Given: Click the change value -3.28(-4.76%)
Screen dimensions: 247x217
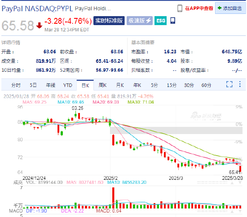Looking at the screenshot, I should tap(68, 21).
